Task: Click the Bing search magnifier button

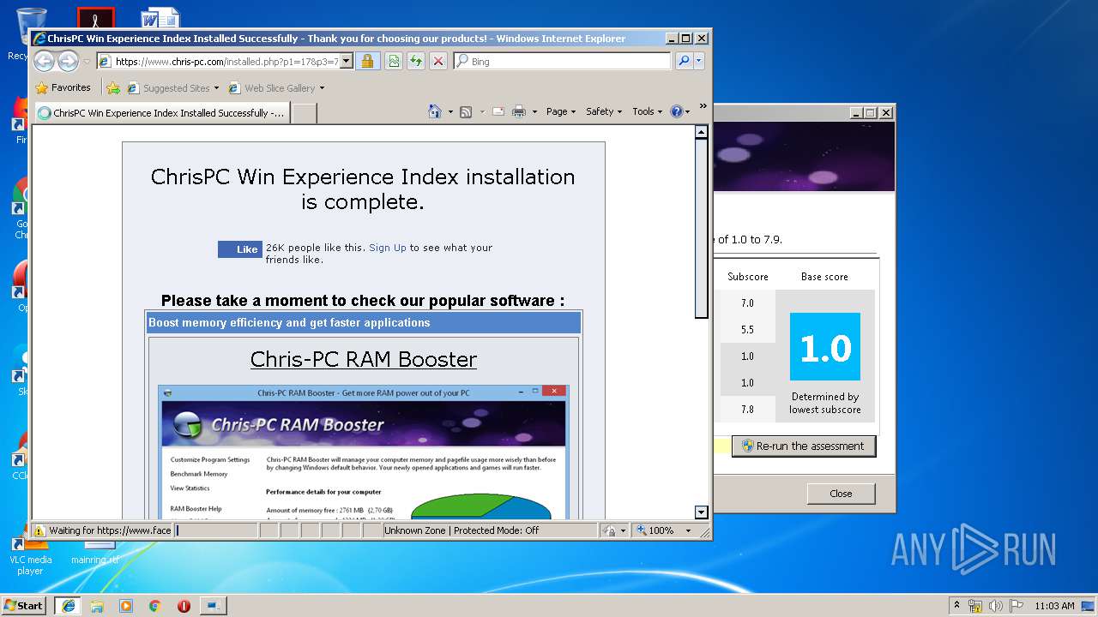Action: point(684,61)
